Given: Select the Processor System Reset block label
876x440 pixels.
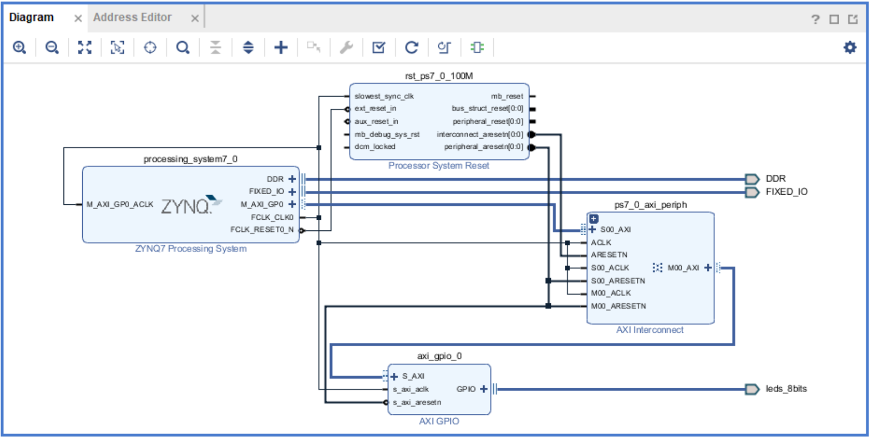Looking at the screenshot, I should click(439, 166).
